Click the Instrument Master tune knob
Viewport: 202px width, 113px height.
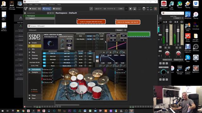pyautogui.click(x=62, y=45)
